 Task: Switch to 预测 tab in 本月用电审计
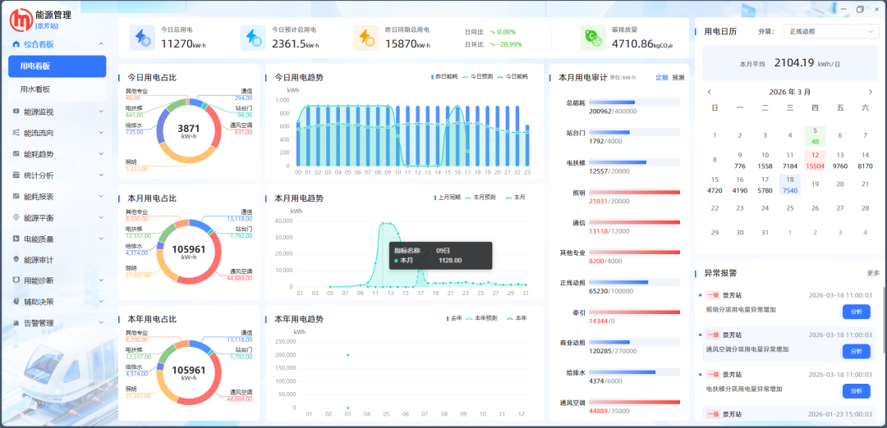678,77
